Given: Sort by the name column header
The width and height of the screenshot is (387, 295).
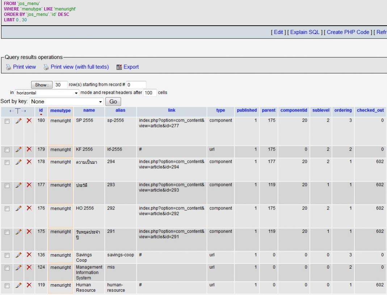Looking at the screenshot, I should click(x=89, y=110).
